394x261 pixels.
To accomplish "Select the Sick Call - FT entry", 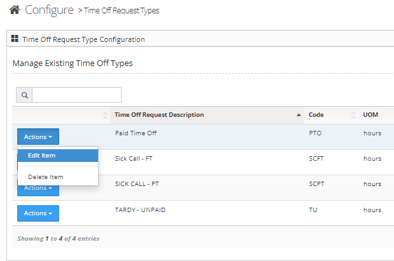I will (132, 159).
